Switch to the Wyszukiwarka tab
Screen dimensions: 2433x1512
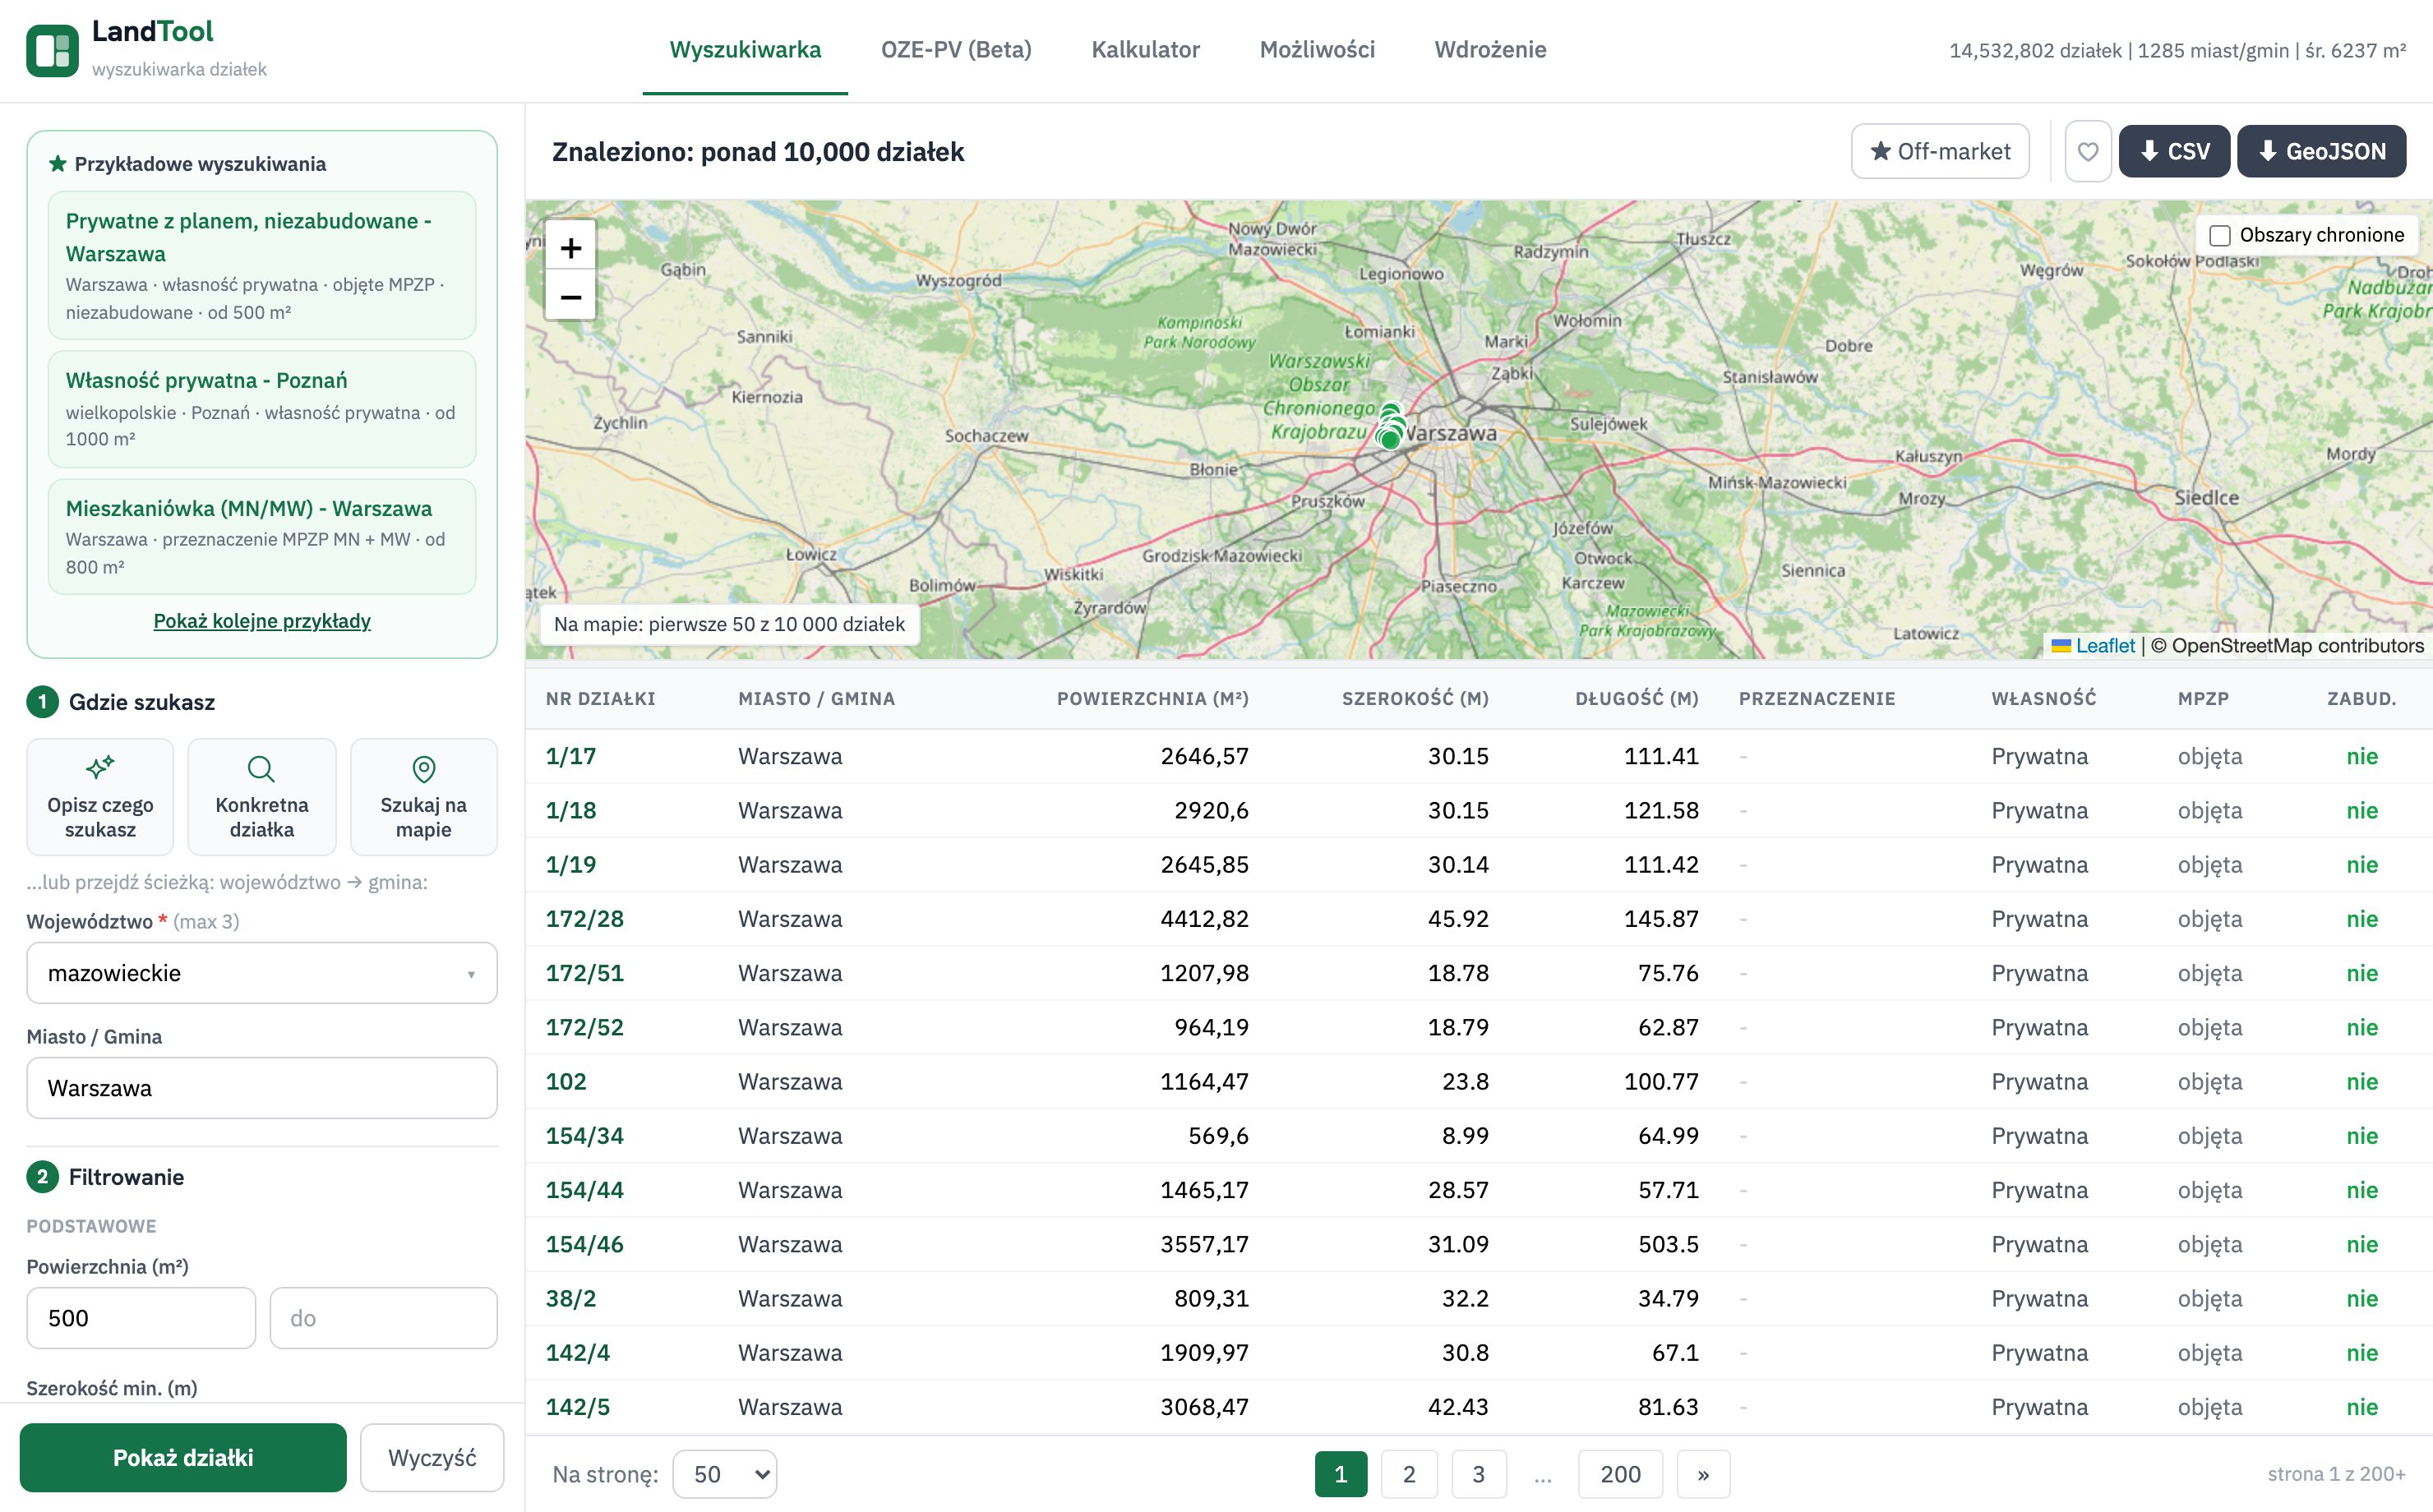click(x=745, y=50)
